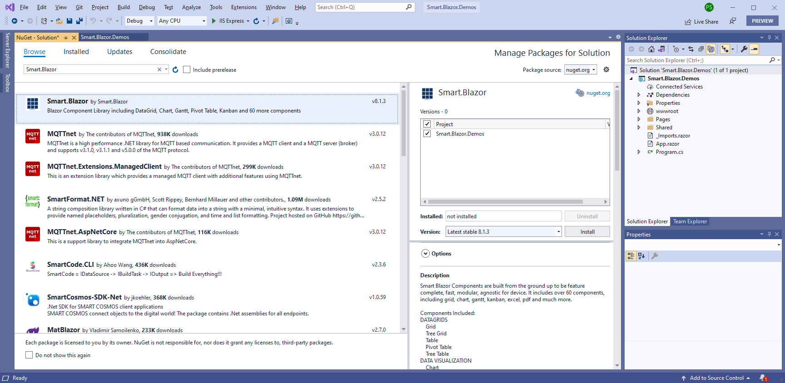The image size is (785, 383).
Task: Refresh the NuGet package search results
Action: pos(175,70)
